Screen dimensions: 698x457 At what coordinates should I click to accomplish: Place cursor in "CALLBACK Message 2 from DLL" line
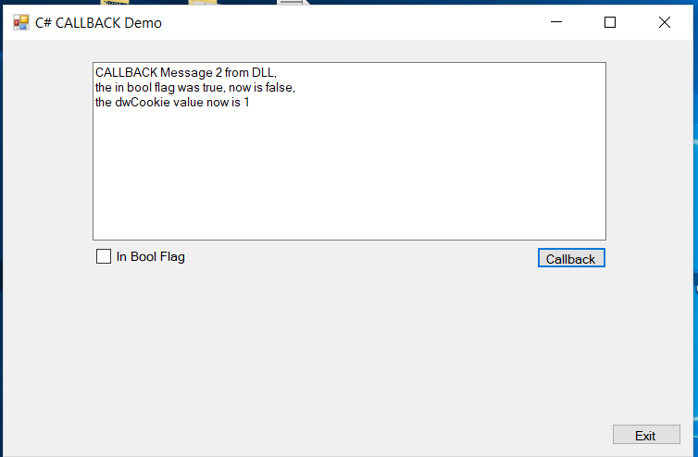tap(186, 72)
